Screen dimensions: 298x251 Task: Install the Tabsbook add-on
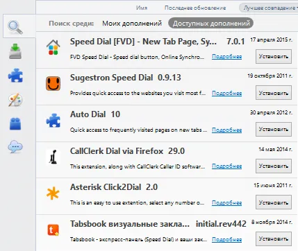(274, 239)
